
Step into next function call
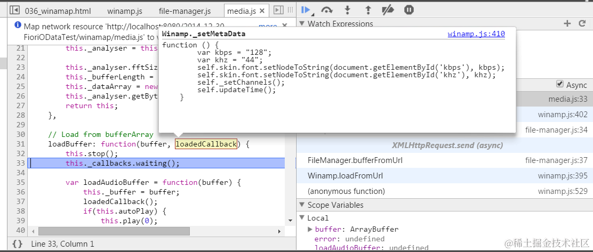click(x=348, y=10)
